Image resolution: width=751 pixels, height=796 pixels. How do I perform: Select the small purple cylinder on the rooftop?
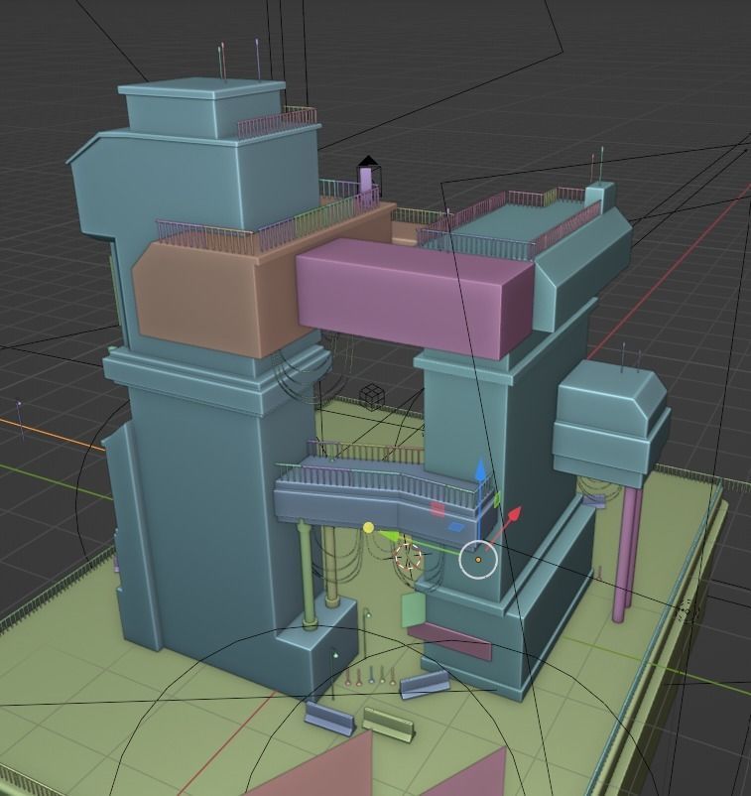click(x=366, y=181)
